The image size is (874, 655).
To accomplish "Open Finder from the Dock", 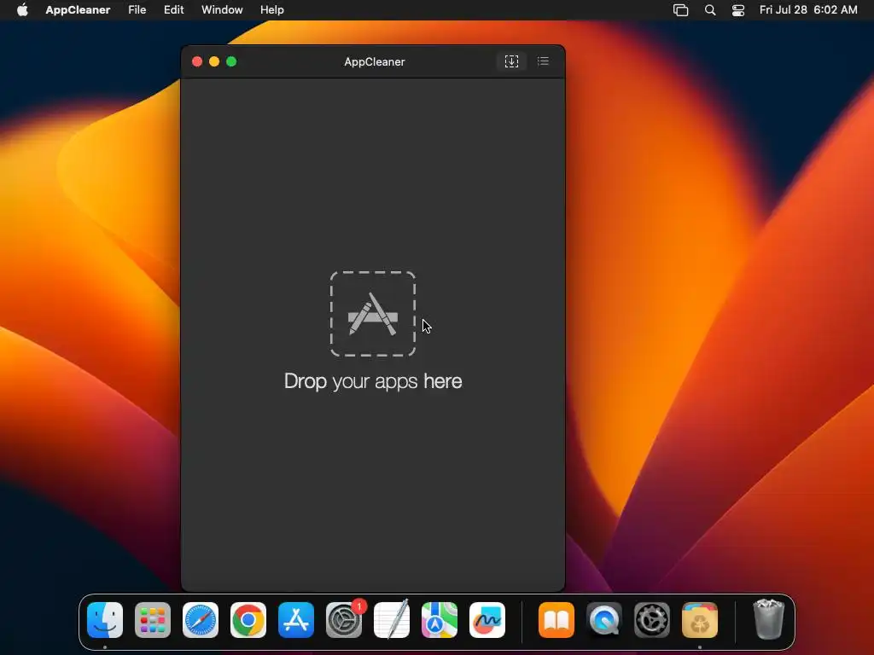I will (105, 620).
